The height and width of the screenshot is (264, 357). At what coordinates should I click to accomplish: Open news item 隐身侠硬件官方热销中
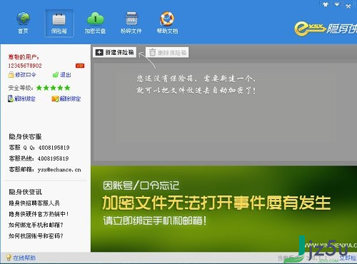click(x=39, y=214)
